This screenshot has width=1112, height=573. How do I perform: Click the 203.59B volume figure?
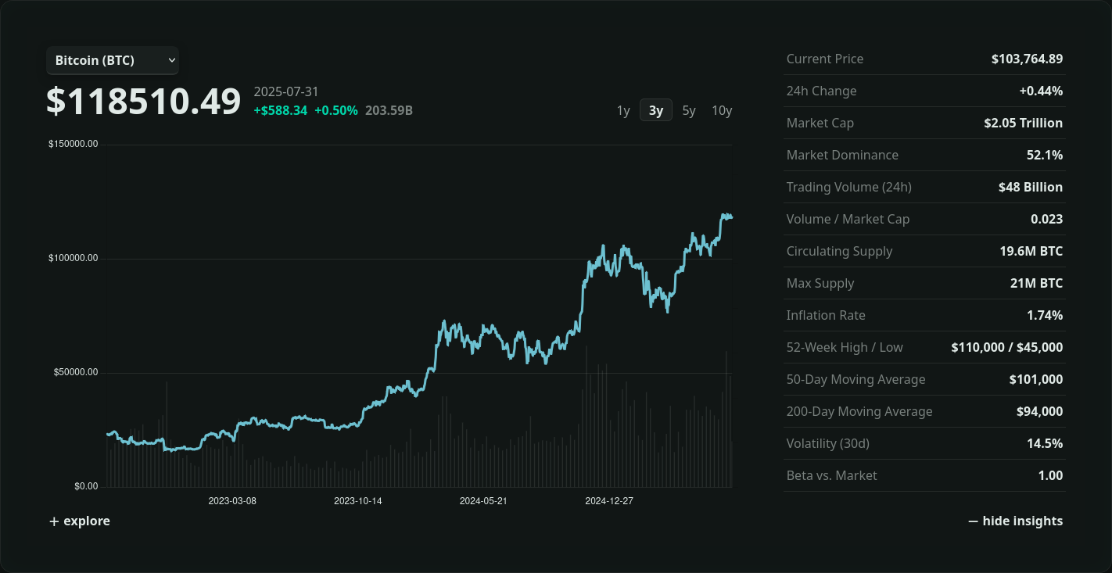[x=389, y=110]
